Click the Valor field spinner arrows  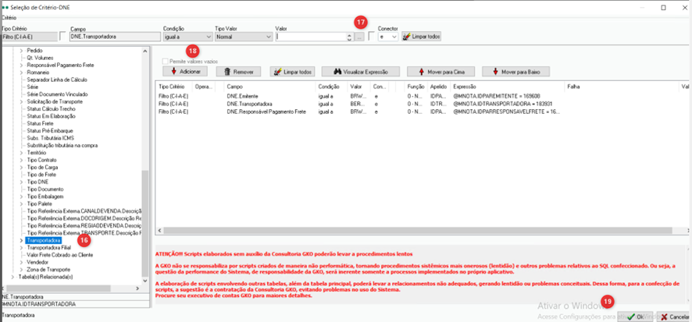350,37
